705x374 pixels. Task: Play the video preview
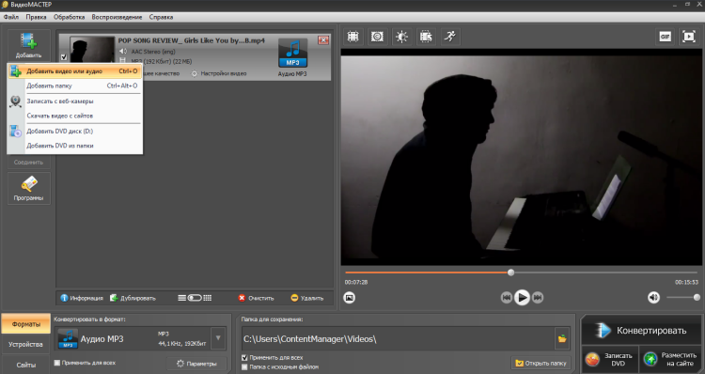point(522,298)
